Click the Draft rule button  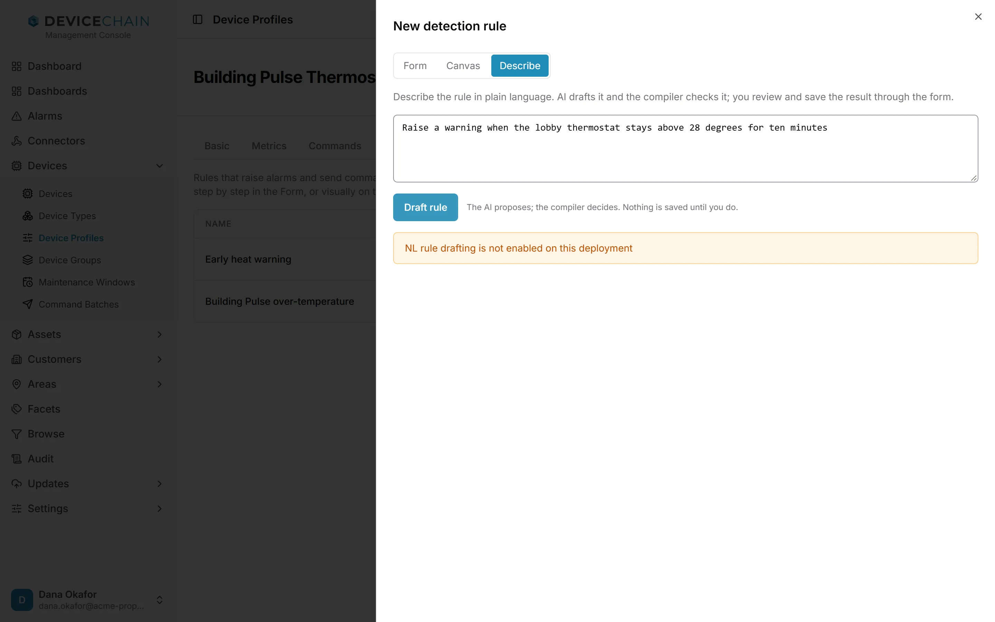pyautogui.click(x=426, y=207)
